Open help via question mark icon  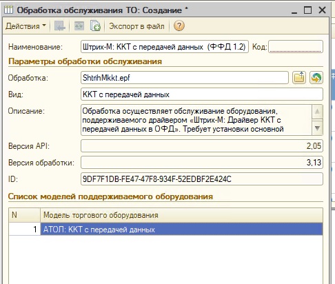[179, 26]
